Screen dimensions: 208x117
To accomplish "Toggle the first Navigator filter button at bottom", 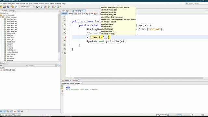I will pyautogui.click(x=1, y=111).
